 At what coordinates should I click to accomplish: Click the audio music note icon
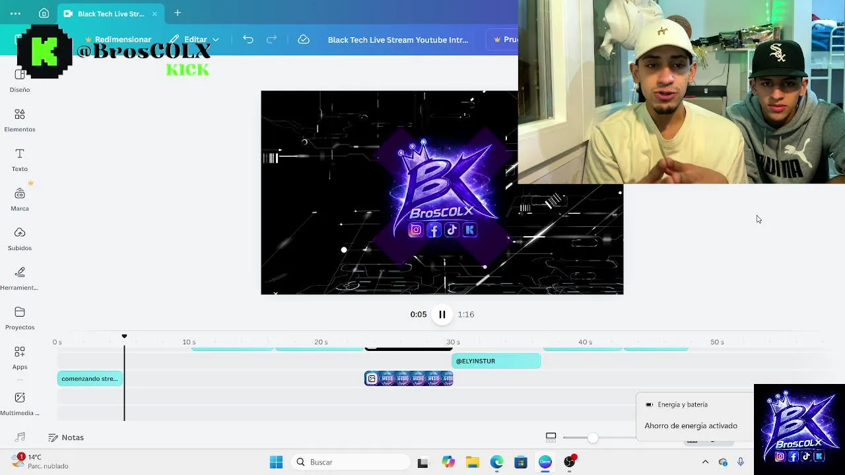click(x=20, y=437)
